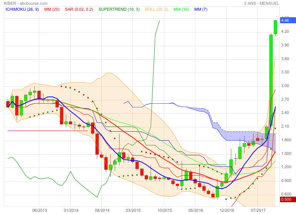Click the 2.70 price axis label
The image size is (296, 214).
285,99
